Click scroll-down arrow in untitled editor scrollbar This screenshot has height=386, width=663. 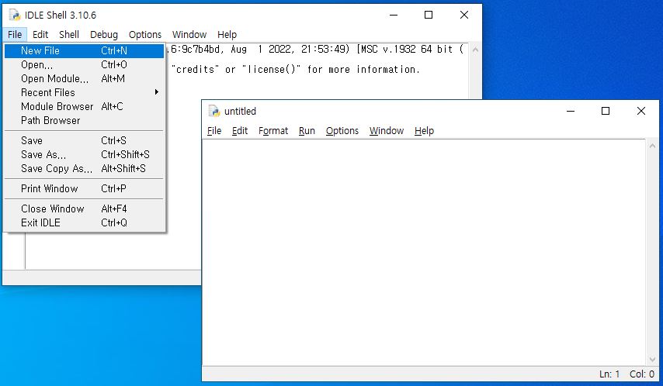tap(652, 360)
